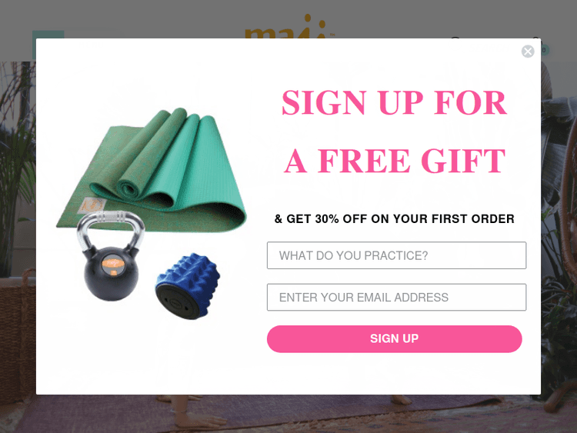Screen dimensions: 577x433
Task: Close the sign-up popup with X icon
Action: 528,51
